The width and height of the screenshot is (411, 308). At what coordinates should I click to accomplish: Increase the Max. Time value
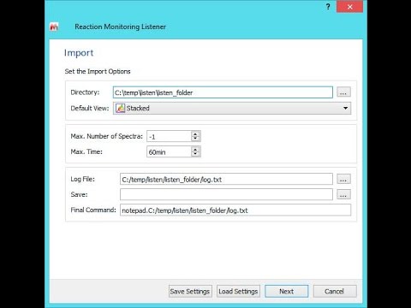[x=195, y=149]
